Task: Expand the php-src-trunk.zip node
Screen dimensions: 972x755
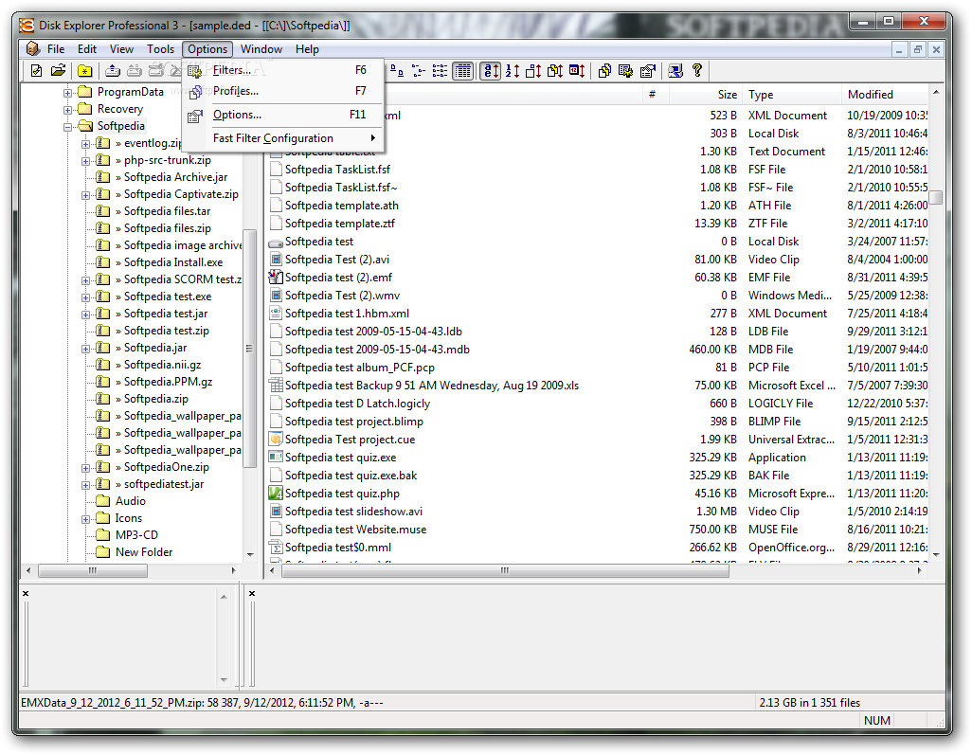Action: [x=85, y=161]
